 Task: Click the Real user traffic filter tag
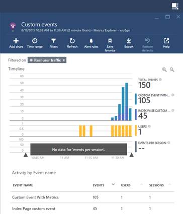[47, 60]
